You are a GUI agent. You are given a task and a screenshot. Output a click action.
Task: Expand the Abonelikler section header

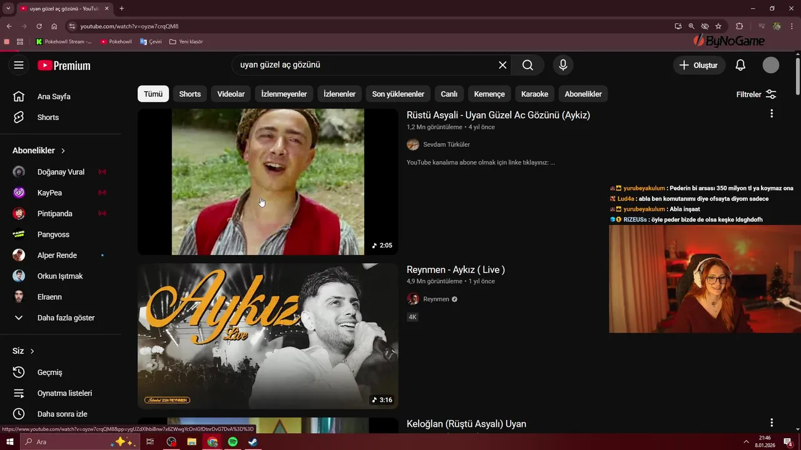(39, 151)
